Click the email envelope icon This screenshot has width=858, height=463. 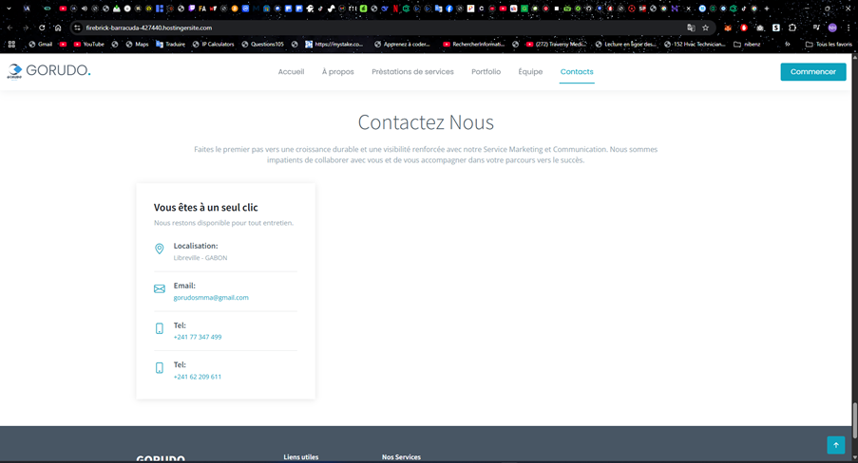tap(160, 288)
